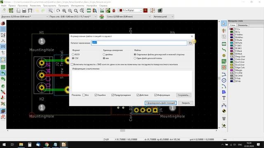Click the layer pair selector icon beside F.Cu dropdown
The image size is (264, 148).
(x=146, y=10)
